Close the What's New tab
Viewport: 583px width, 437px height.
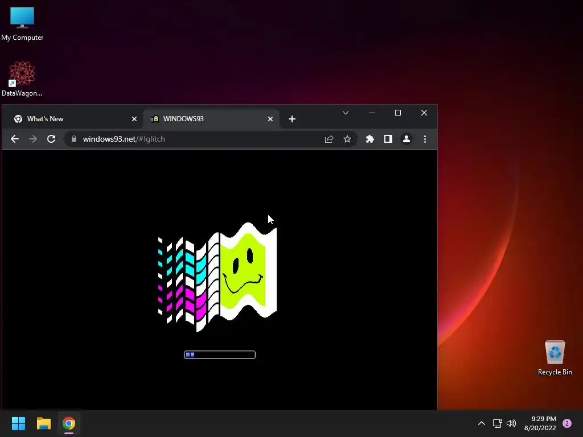[134, 119]
